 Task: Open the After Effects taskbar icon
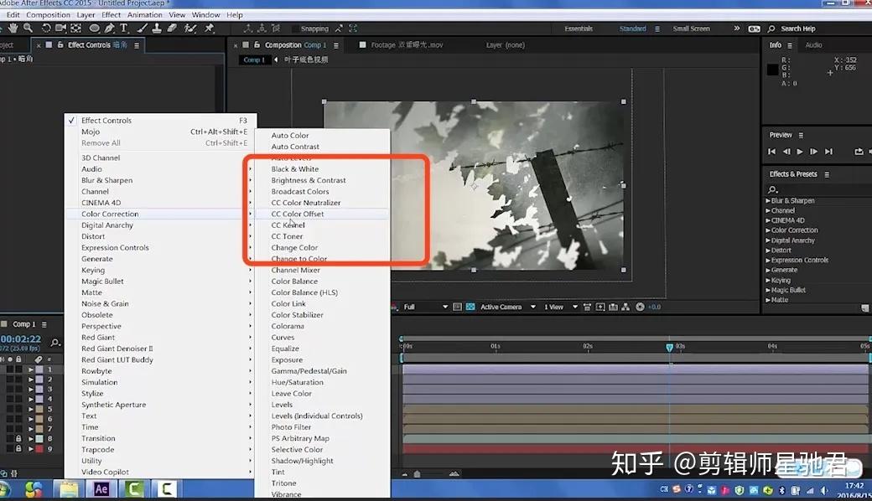[101, 489]
